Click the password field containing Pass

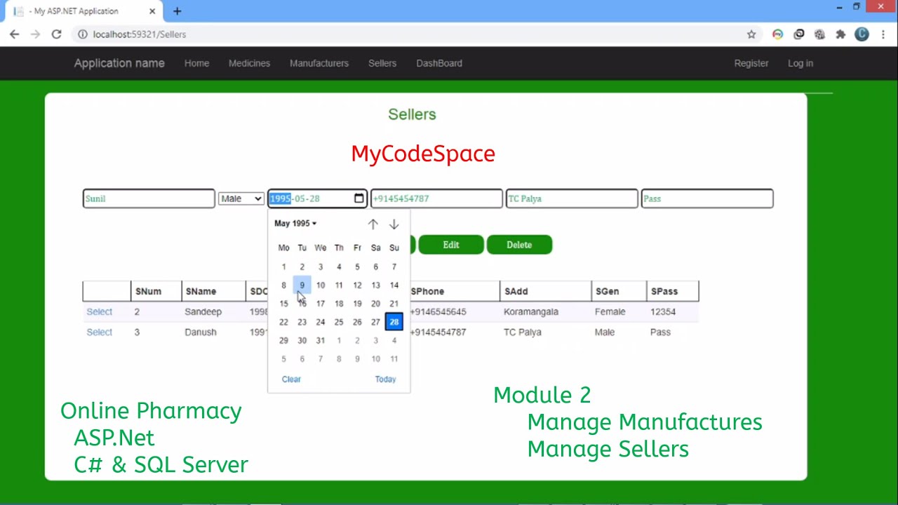(x=707, y=198)
